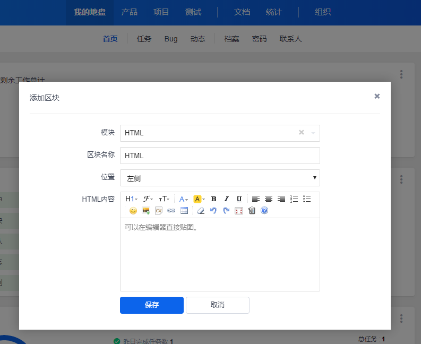The image size is (421, 344).
Task: Toggle underline text formatting
Action: coord(239,199)
